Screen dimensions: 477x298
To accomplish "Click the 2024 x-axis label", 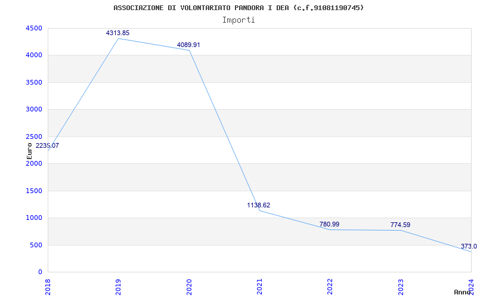I will point(471,287).
